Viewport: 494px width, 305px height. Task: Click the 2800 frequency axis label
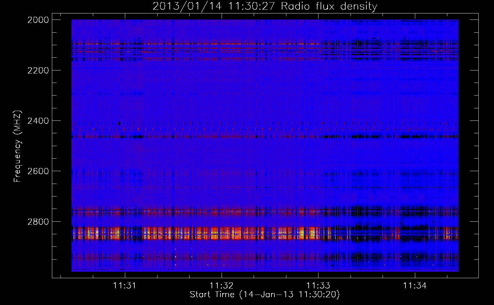[38, 221]
